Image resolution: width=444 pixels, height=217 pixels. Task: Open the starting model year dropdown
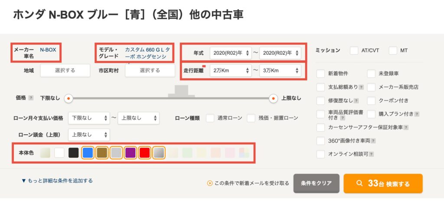[x=231, y=53]
